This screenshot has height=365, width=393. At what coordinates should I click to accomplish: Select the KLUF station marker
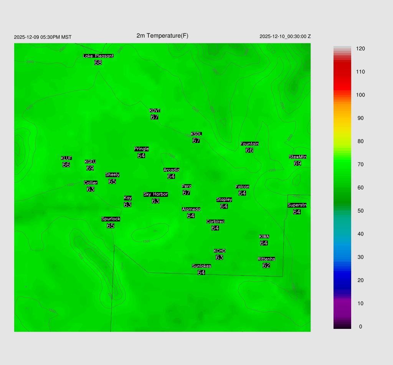click(66, 162)
